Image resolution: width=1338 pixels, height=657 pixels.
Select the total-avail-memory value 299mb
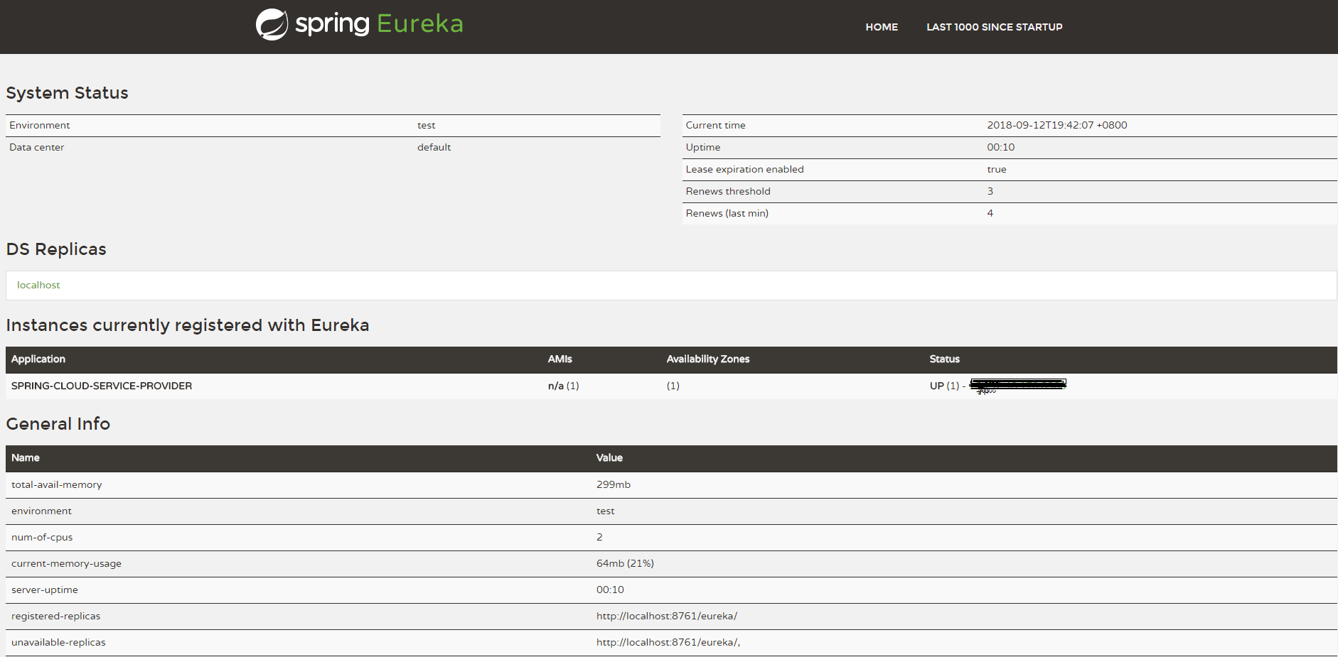click(x=613, y=484)
